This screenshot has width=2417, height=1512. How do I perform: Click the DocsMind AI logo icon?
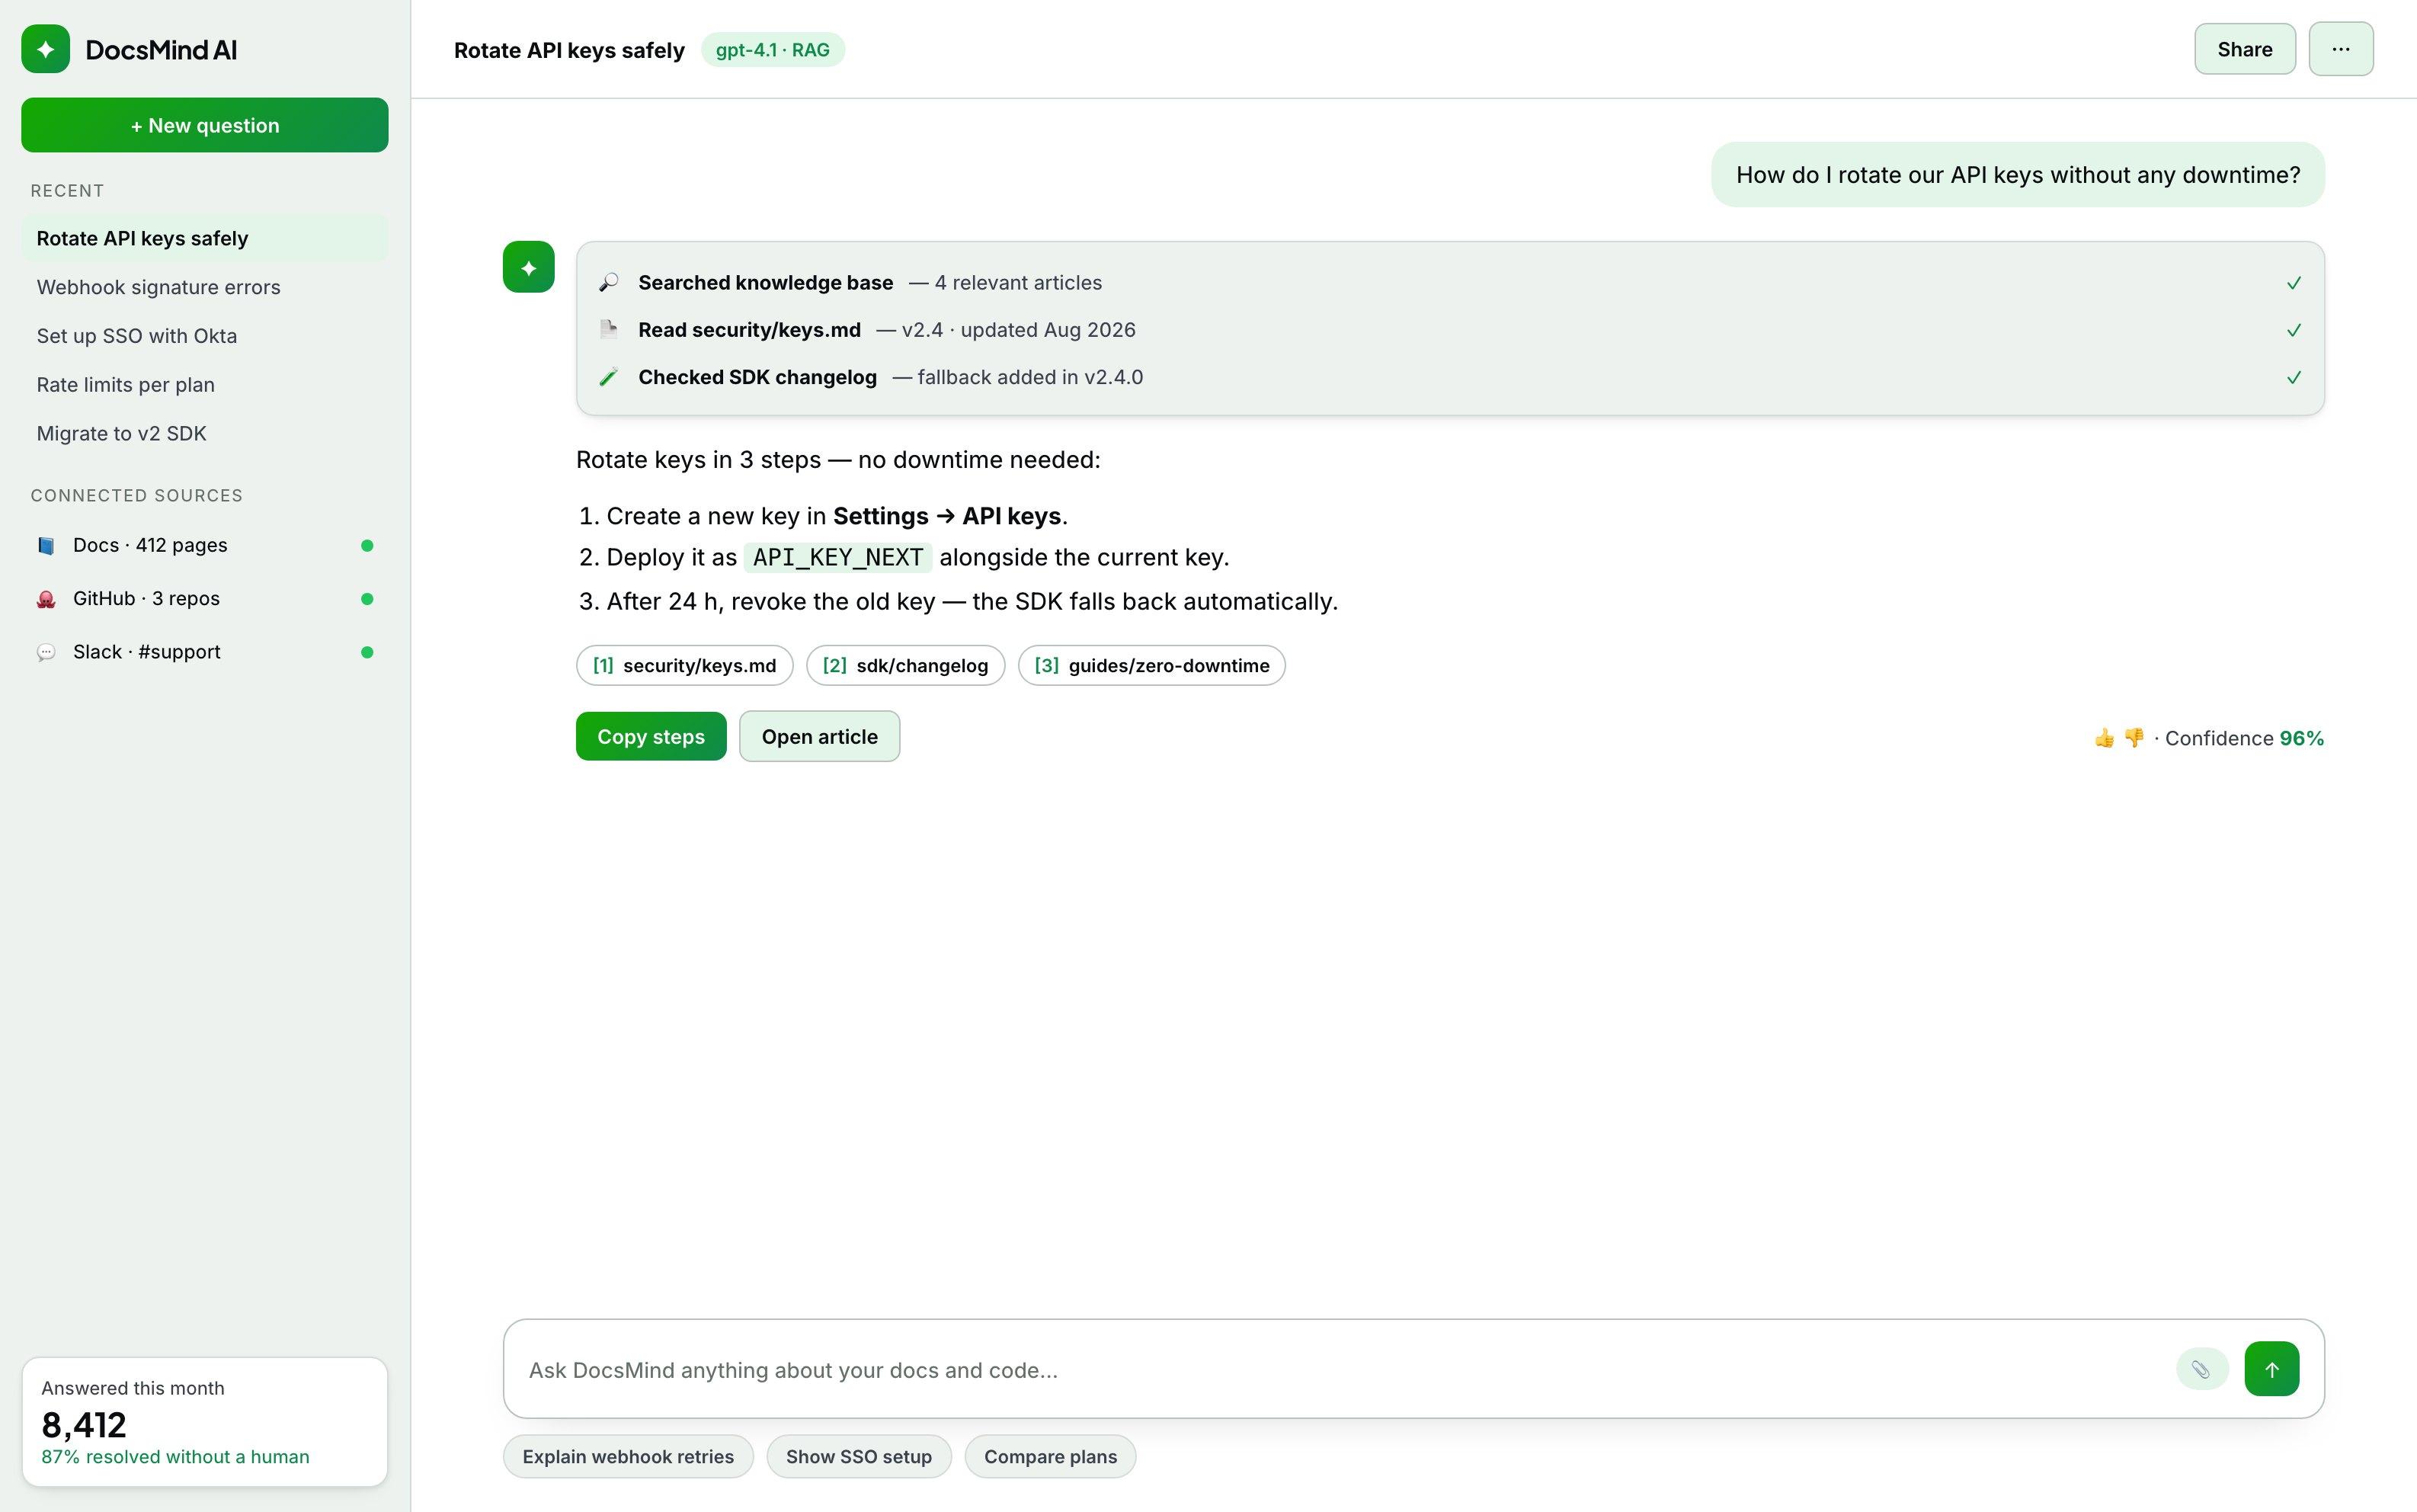coord(45,49)
